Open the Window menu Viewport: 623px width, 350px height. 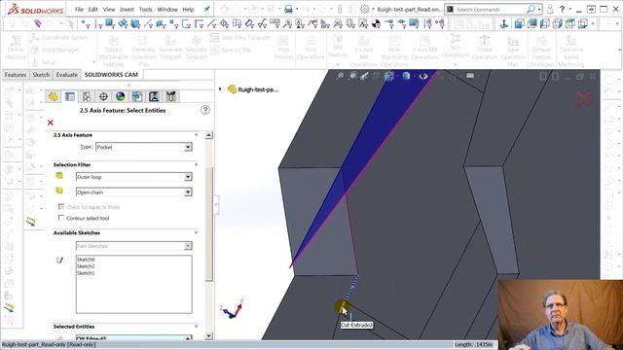167,9
